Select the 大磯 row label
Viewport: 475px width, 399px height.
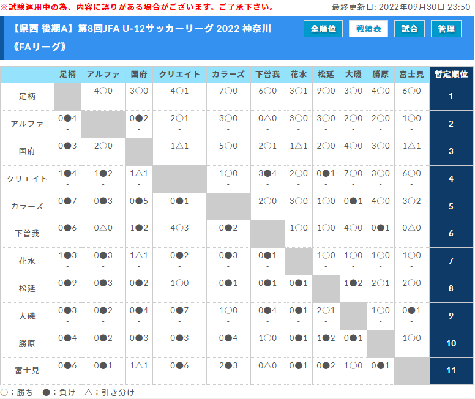tap(28, 316)
